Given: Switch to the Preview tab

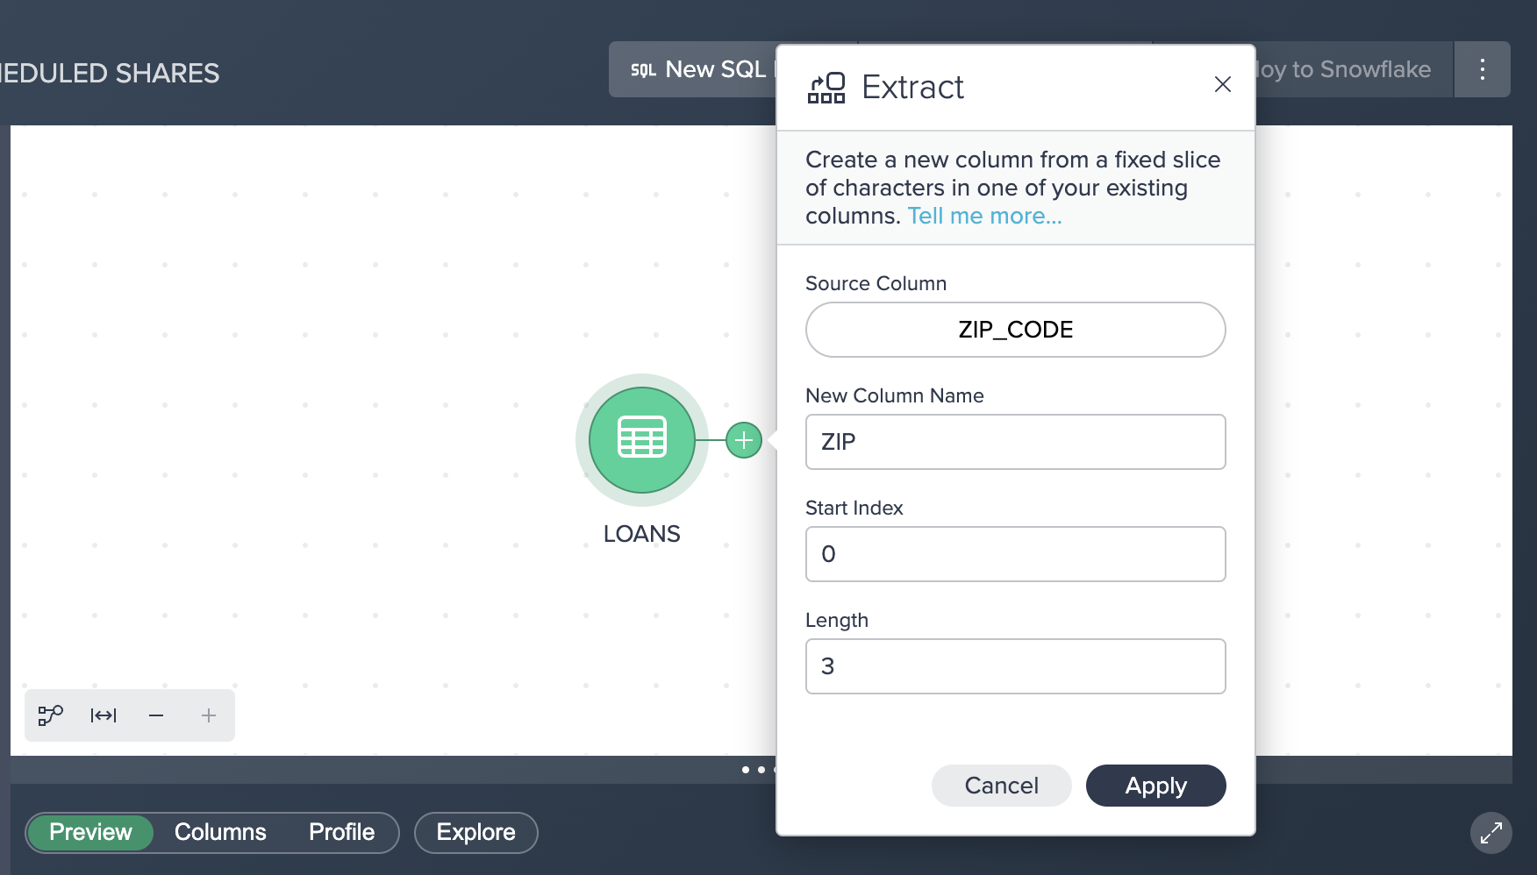Looking at the screenshot, I should [90, 832].
